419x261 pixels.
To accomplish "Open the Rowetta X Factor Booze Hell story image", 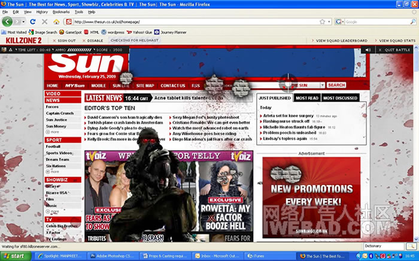I will (x=226, y=196).
